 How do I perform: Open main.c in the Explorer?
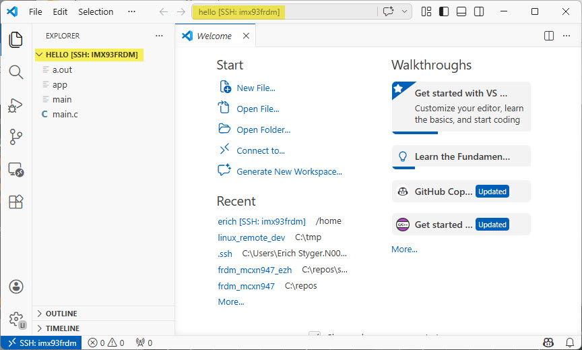65,114
